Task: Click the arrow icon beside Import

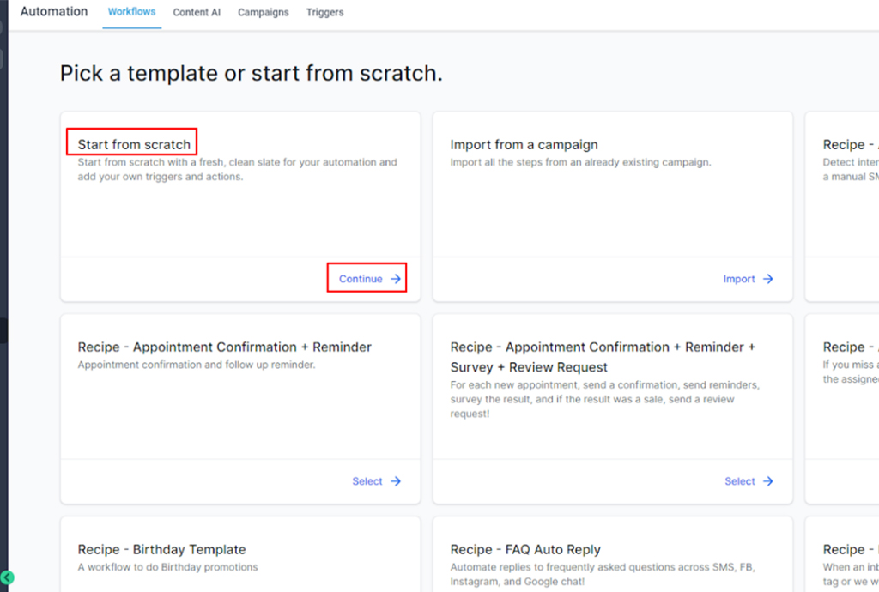Action: coord(768,279)
